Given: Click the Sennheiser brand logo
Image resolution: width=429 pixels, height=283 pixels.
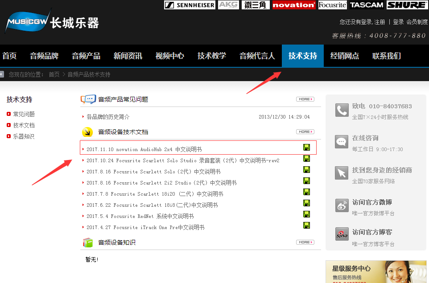Looking at the screenshot, I should pyautogui.click(x=190, y=5).
